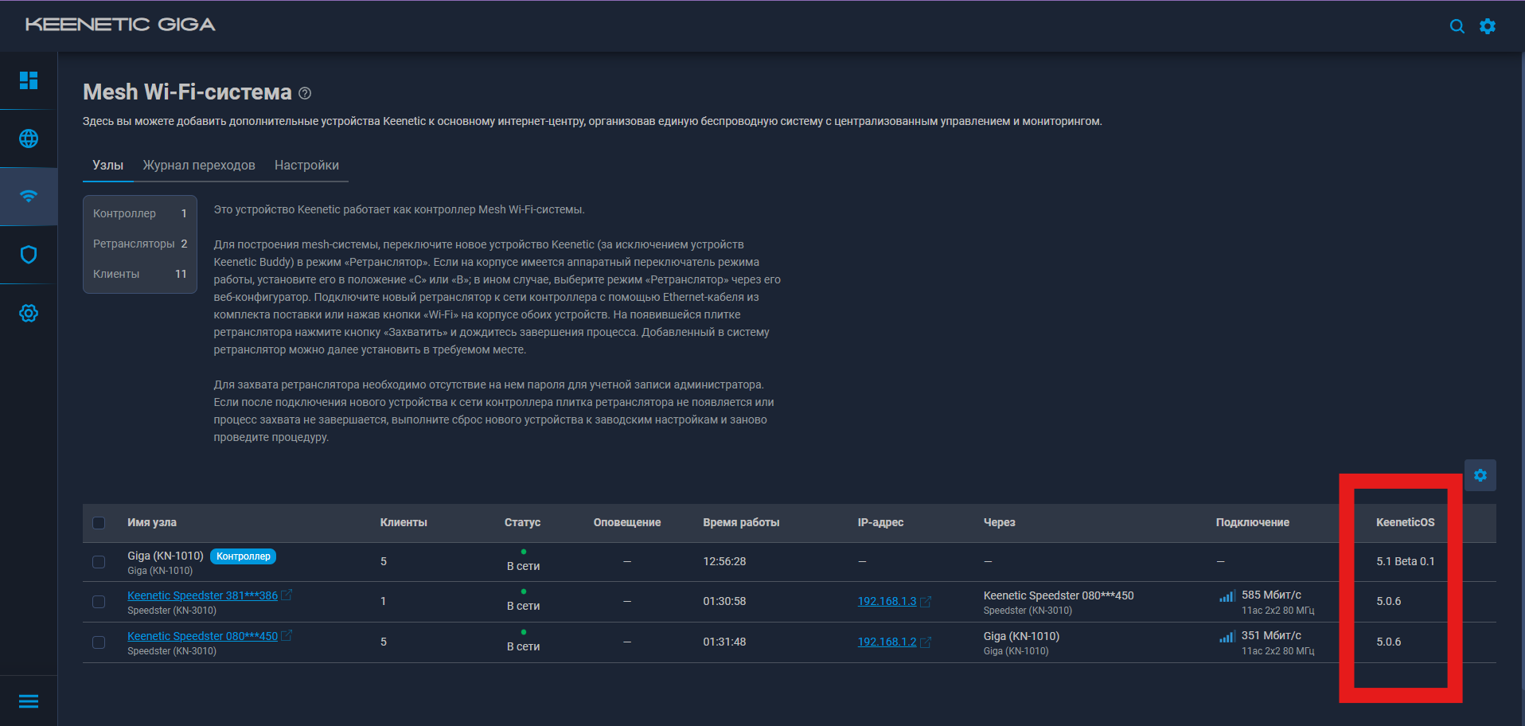The width and height of the screenshot is (1525, 726).
Task: Open table column settings gear button
Action: (1480, 475)
